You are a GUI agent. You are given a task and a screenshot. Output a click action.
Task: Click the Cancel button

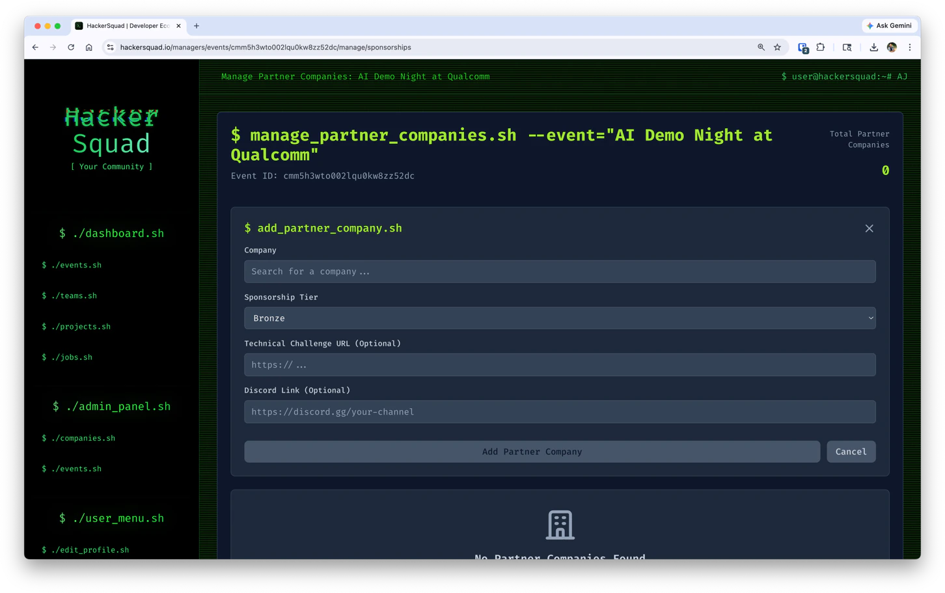851,452
